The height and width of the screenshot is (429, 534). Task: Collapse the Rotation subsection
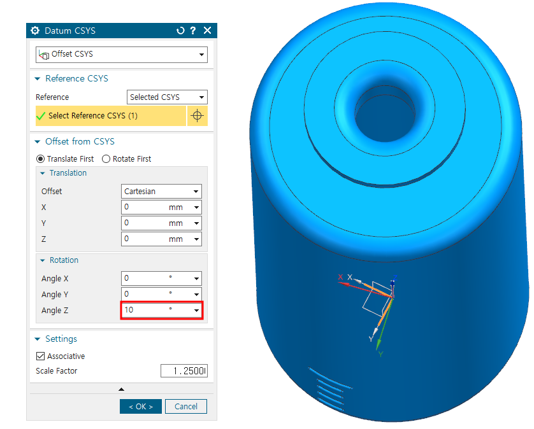point(43,260)
